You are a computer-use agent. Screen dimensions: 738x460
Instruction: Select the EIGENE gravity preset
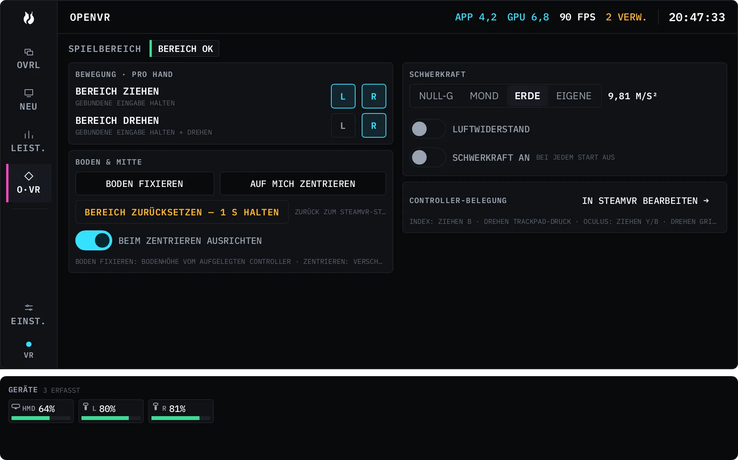click(x=574, y=96)
